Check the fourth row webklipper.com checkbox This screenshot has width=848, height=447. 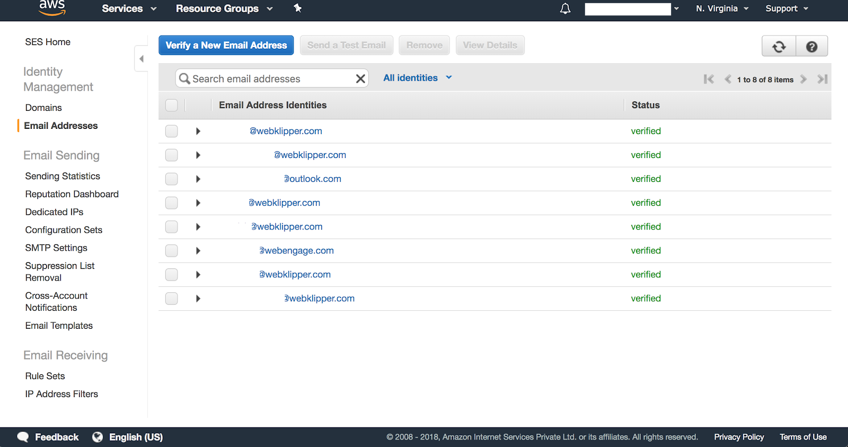[x=172, y=203]
